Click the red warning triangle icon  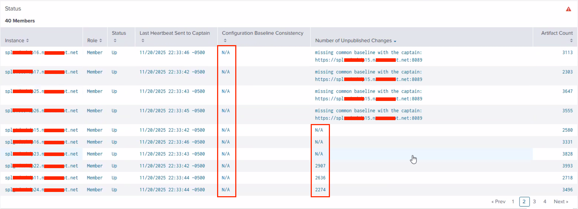coord(568,9)
